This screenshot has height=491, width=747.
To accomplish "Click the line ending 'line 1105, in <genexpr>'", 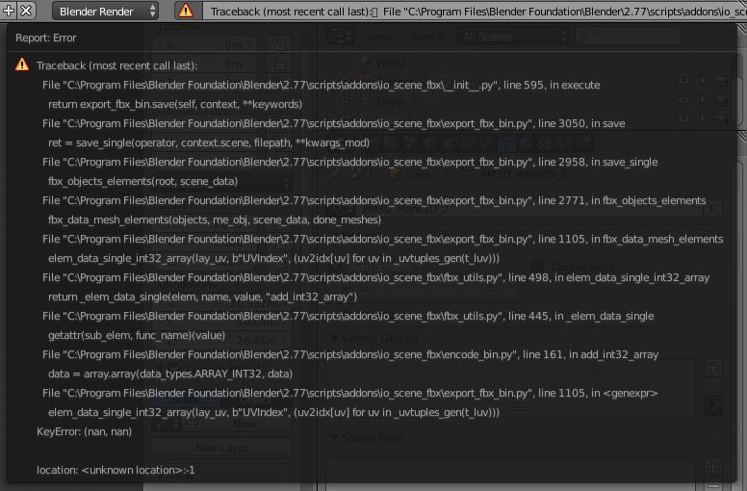I will tap(349, 394).
